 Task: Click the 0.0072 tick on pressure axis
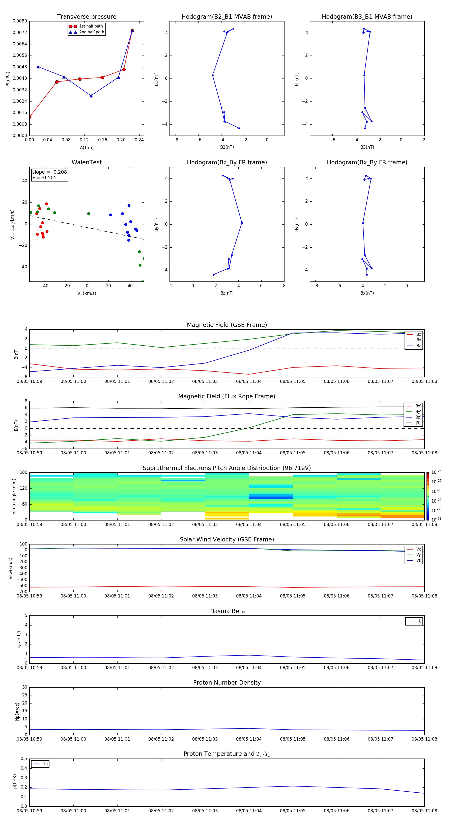20,33
